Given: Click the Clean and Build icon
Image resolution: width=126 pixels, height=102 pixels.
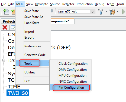Looking at the screenshot, I should point(112,11).
